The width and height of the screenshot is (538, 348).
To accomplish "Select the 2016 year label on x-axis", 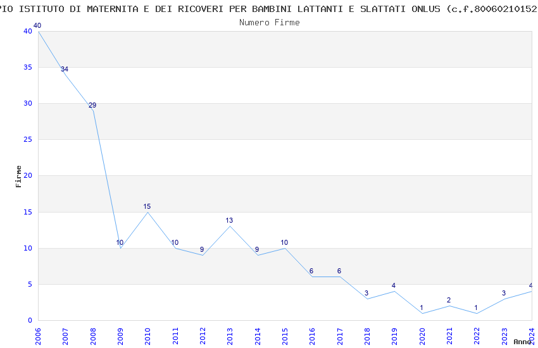I will pos(313,336).
